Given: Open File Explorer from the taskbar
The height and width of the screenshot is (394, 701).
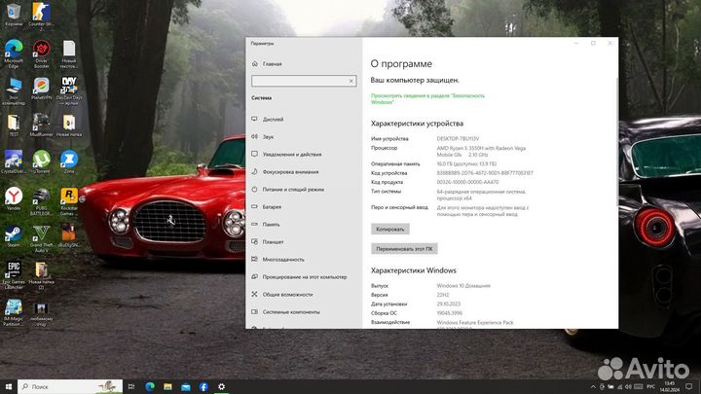Looking at the screenshot, I should 167,386.
